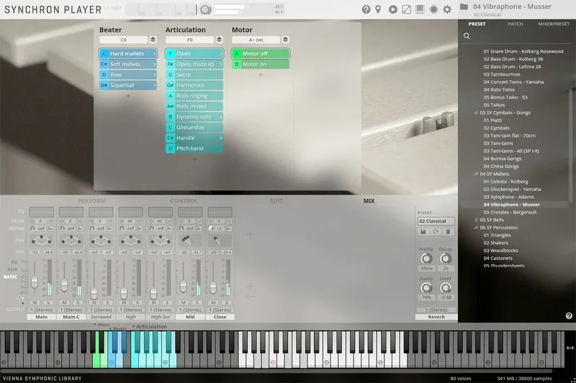Open the CPU chip icon in the top toolbar

point(433,9)
